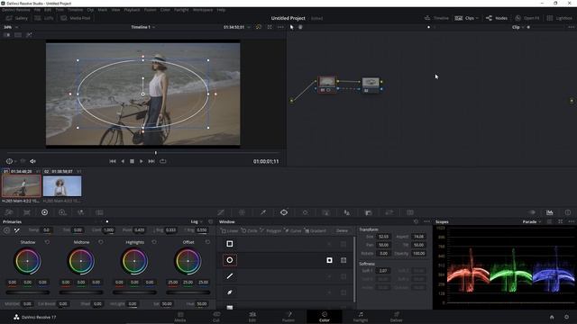577x324 pixels.
Task: Open the Playback menu
Action: 132,10
